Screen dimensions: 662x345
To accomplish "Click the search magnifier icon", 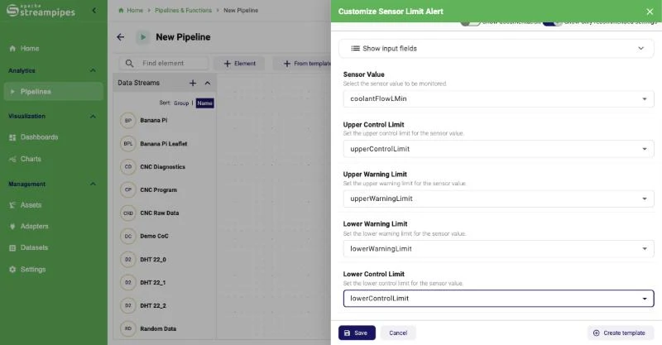I will tap(129, 64).
